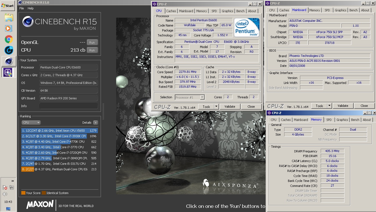
Task: Click the MAXON logo at the bottom
Action: pyautogui.click(x=40, y=205)
